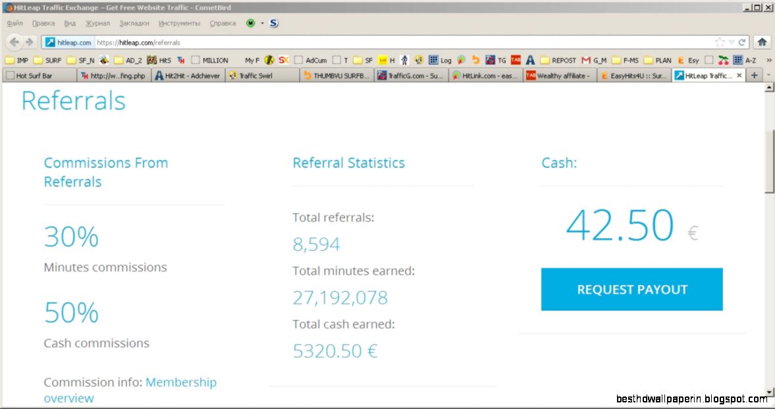The image size is (775, 409).
Task: Open the cherries bookmark icon near A-Z
Action: [x=723, y=60]
